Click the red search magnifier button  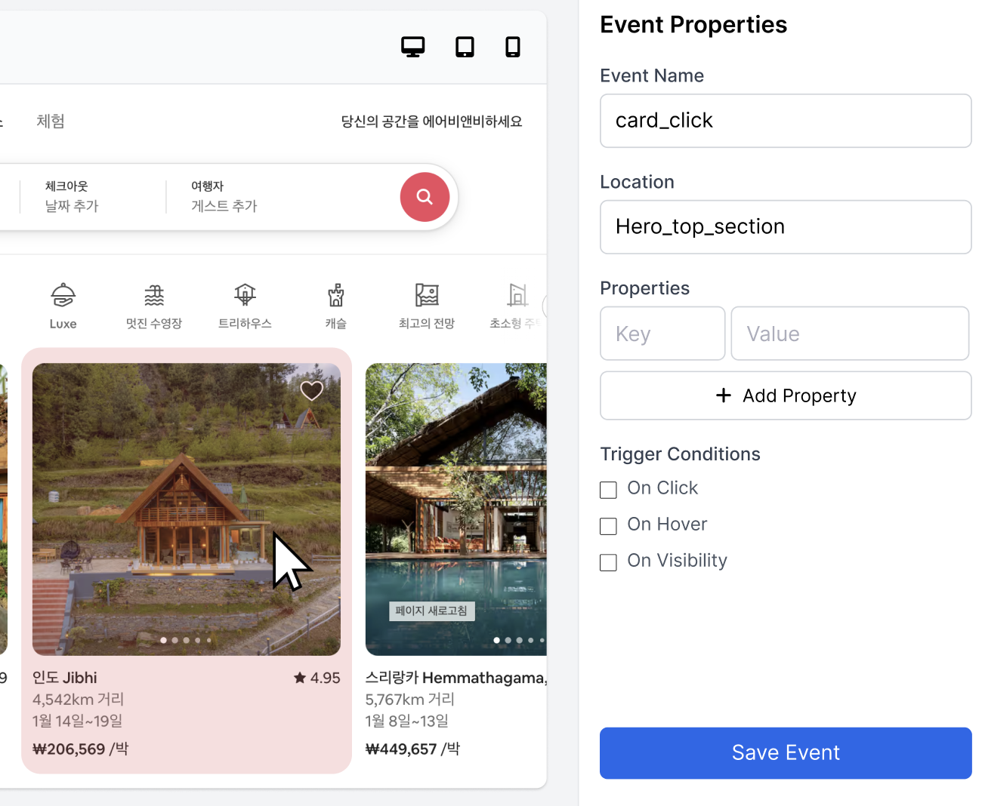coord(425,197)
